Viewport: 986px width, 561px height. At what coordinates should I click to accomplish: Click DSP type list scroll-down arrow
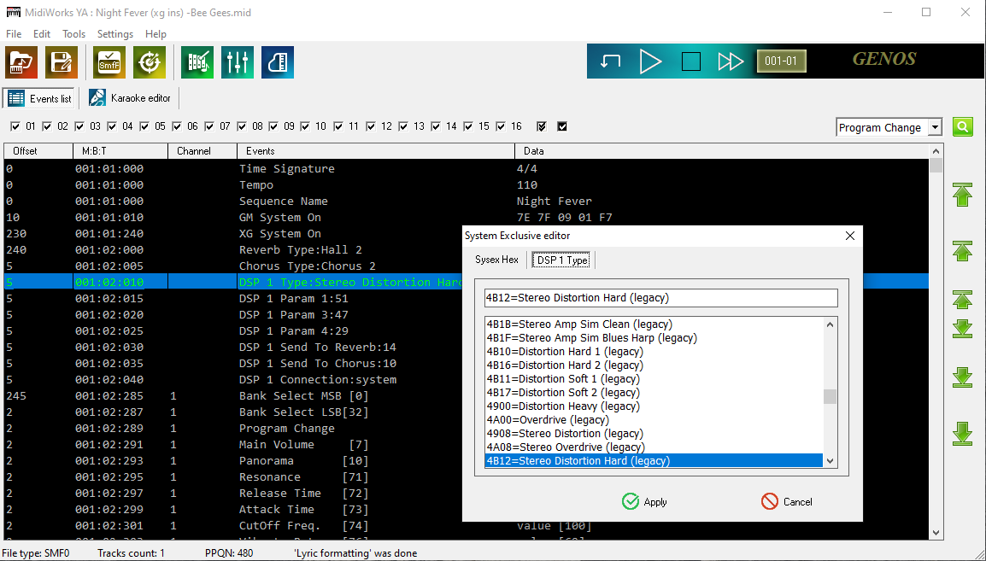[x=830, y=461]
